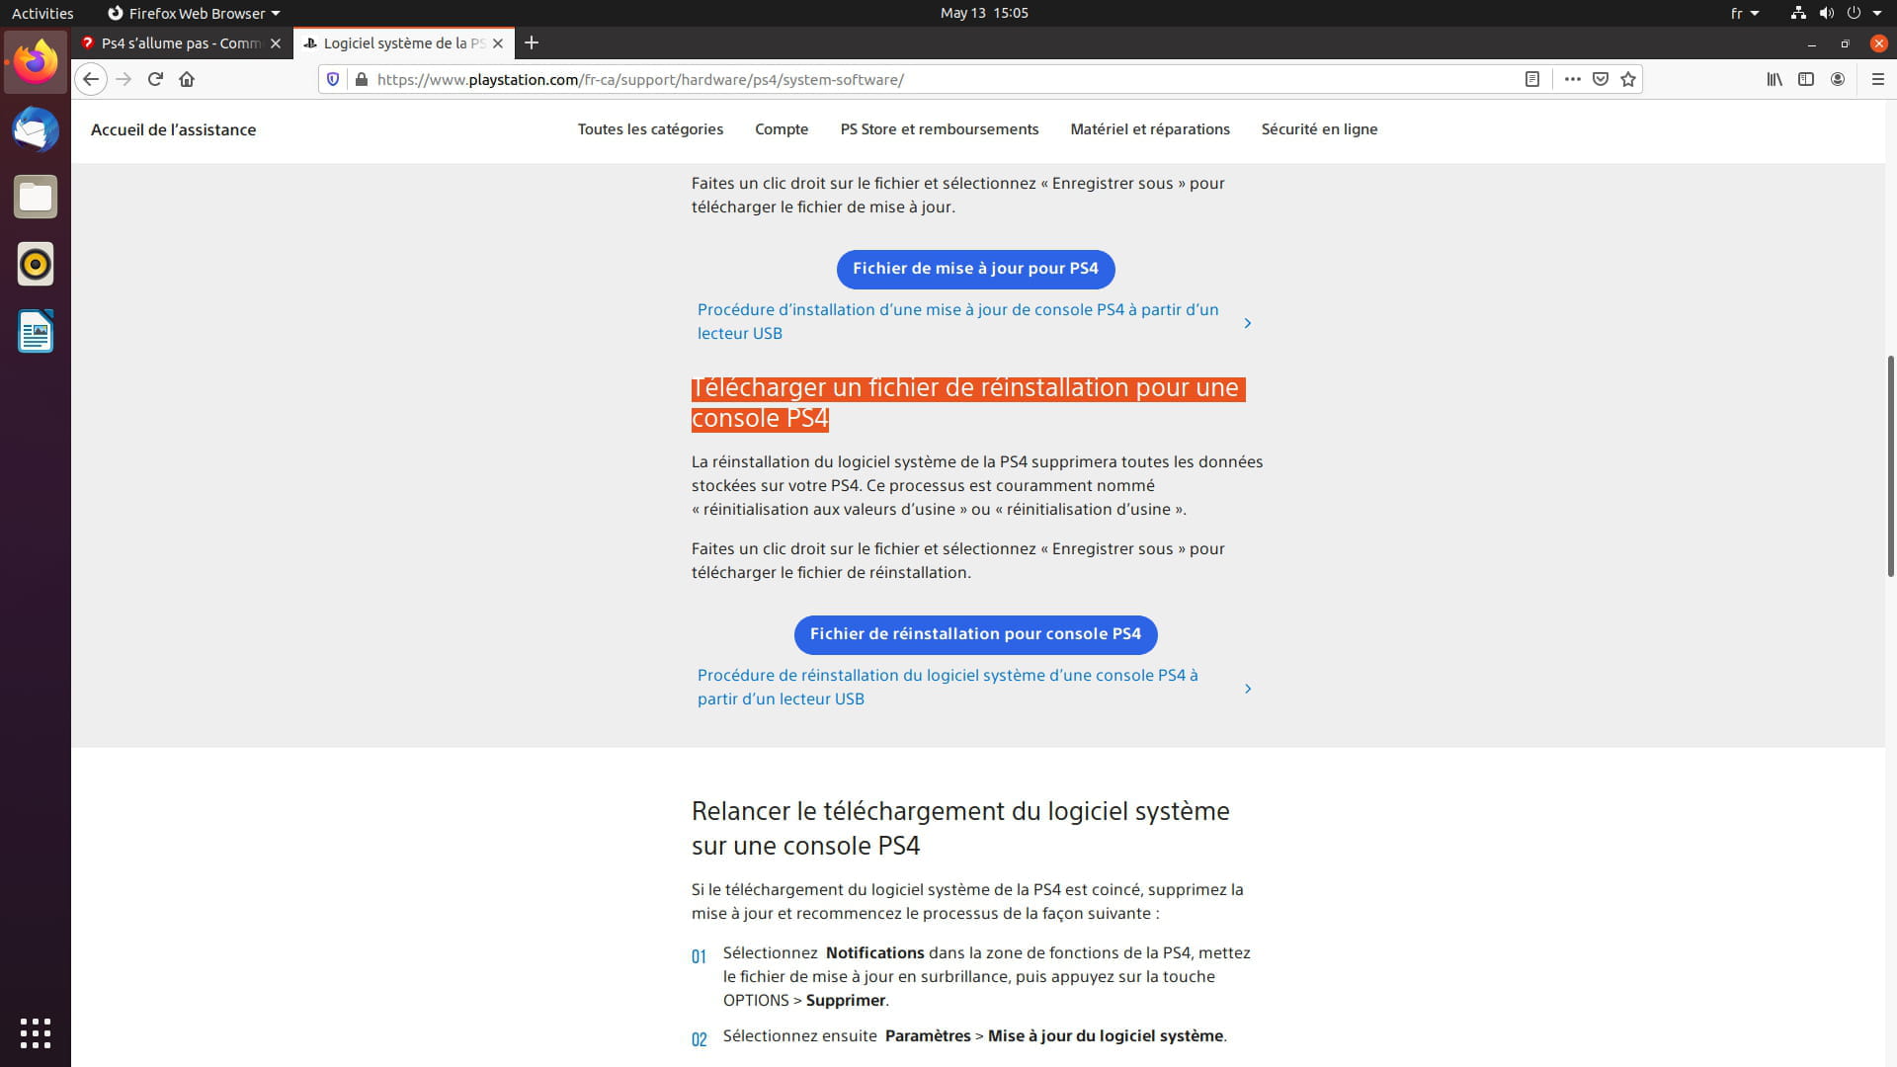This screenshot has width=1897, height=1067.
Task: Show site security padlock details
Action: [361, 79]
